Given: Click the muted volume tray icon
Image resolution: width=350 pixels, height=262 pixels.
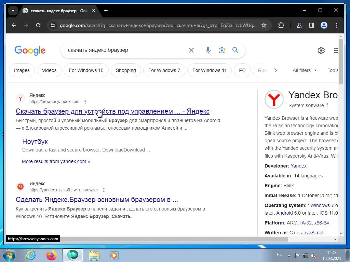Looking at the screenshot, I should point(313,255).
